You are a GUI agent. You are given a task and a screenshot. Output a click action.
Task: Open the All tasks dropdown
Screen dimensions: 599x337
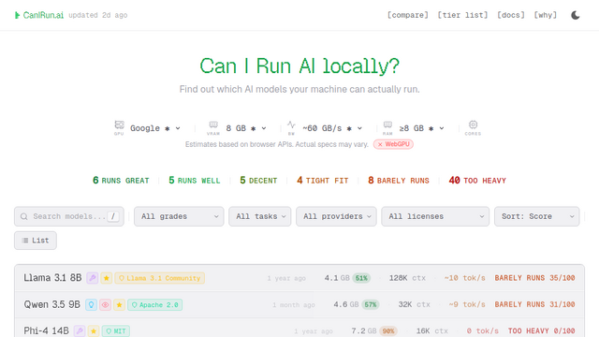point(260,216)
